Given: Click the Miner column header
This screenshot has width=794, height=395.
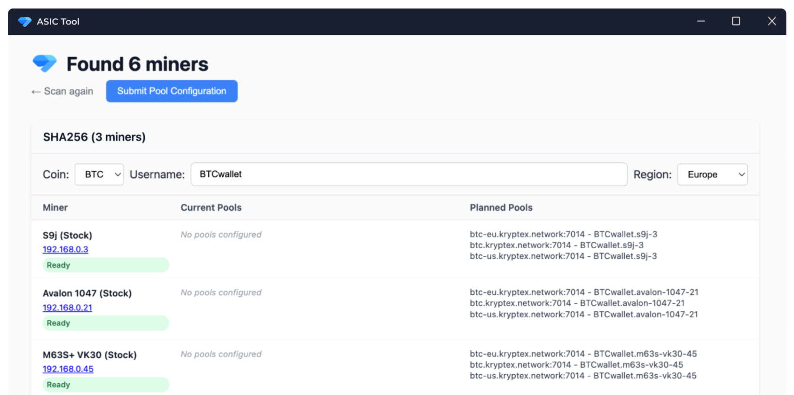Looking at the screenshot, I should (55, 207).
